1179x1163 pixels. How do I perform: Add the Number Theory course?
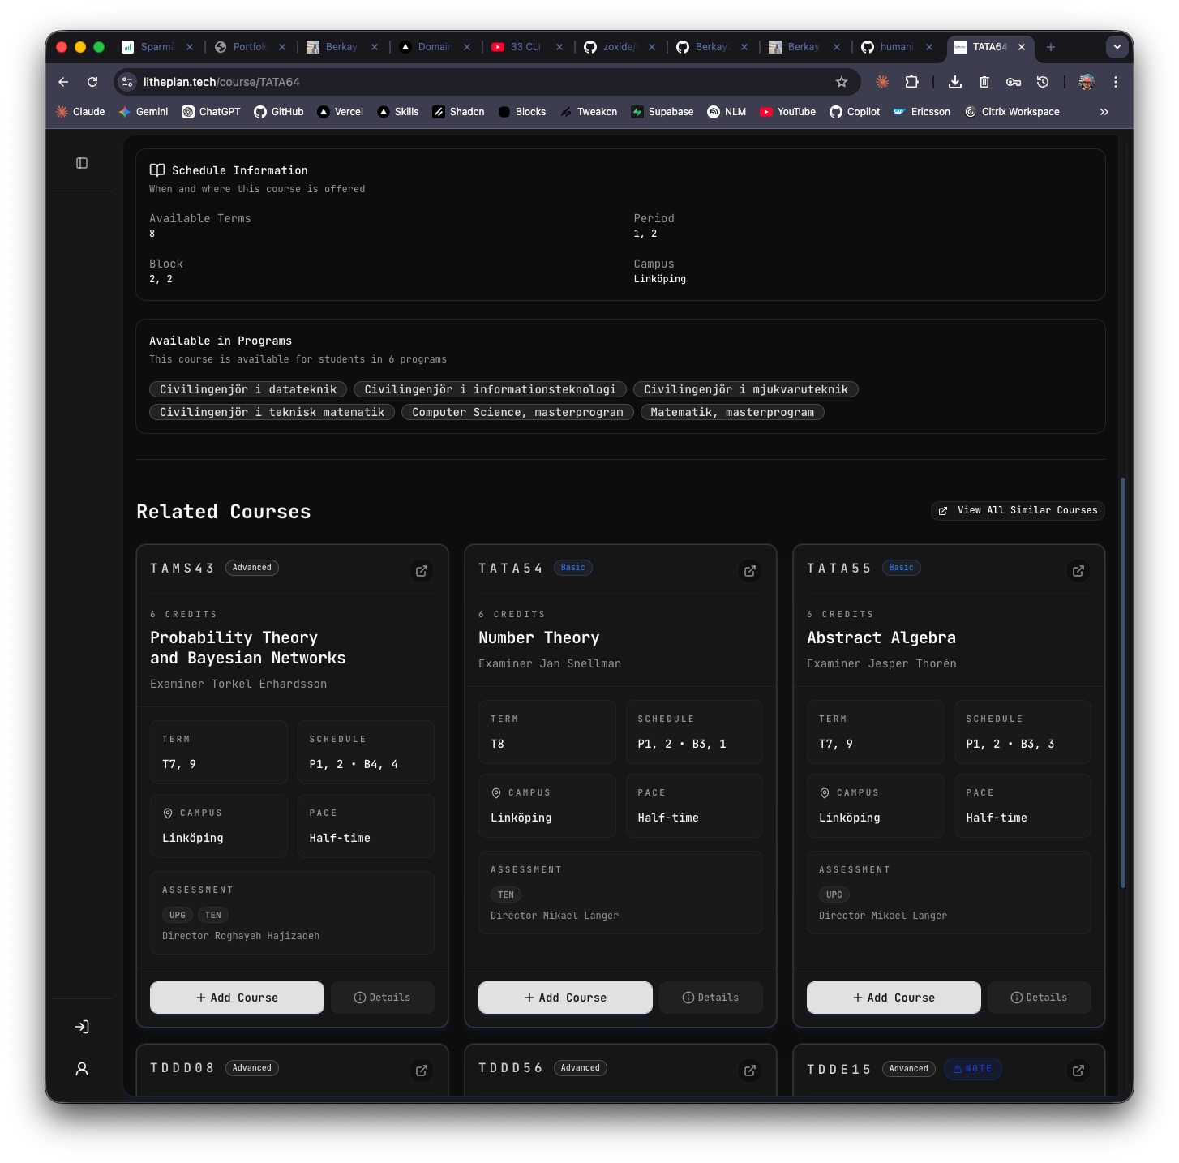(564, 997)
